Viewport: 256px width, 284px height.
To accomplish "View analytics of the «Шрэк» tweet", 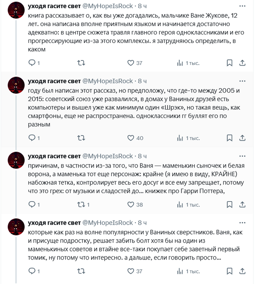I will [180, 138].
